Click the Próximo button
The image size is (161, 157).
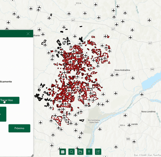pyautogui.click(x=19, y=128)
